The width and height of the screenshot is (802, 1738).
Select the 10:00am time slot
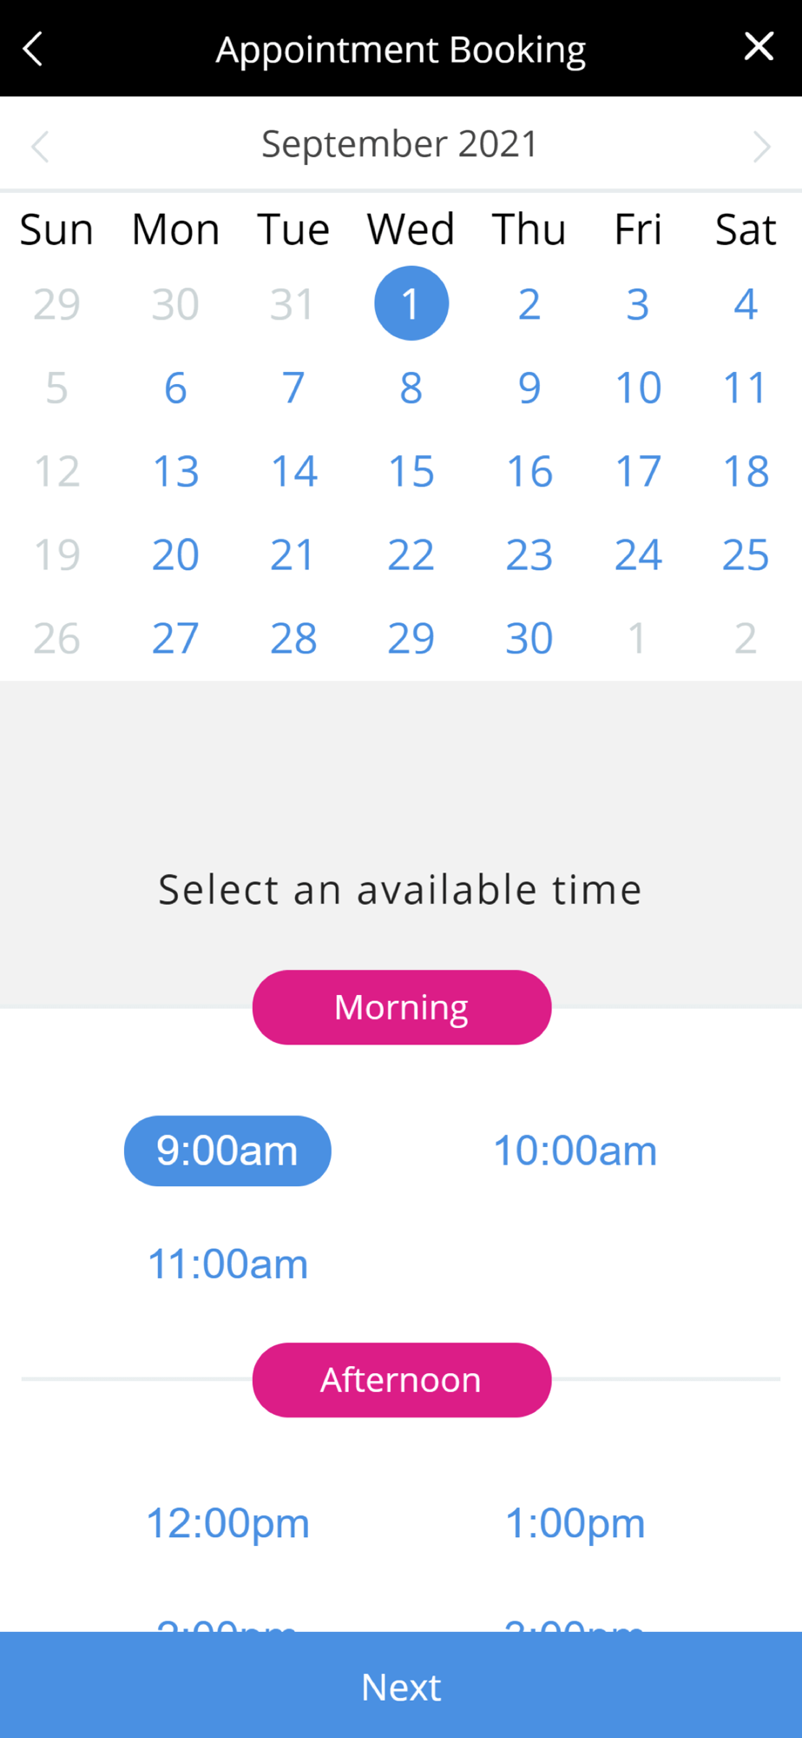(x=575, y=1151)
